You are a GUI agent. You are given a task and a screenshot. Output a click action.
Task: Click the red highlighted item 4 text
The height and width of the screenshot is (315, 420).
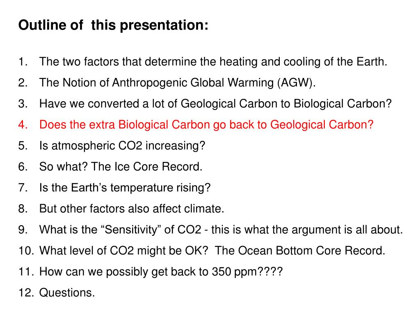(206, 125)
